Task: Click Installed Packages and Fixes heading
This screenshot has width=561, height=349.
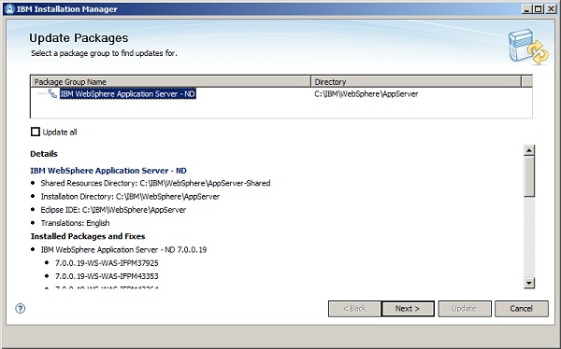Action: (x=88, y=236)
